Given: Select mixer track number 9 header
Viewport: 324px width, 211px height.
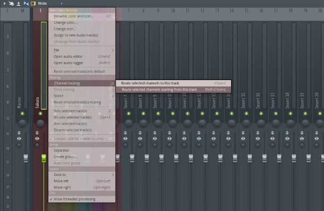Looking at the screenshot, I should [158, 11].
